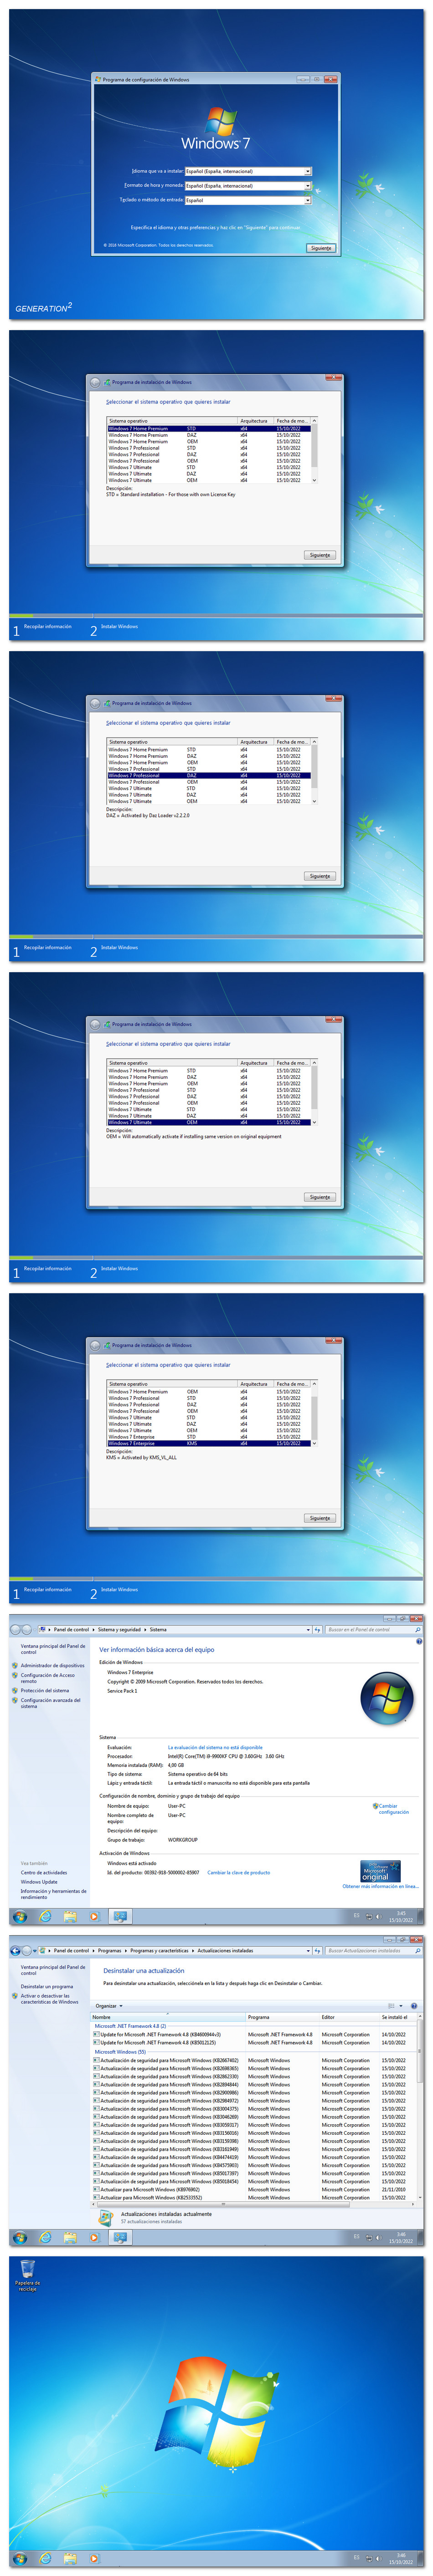Screen dimensions: 433x2576
Task: Open 'Activar o desactivar las características de Windows'
Action: (x=50, y=1999)
